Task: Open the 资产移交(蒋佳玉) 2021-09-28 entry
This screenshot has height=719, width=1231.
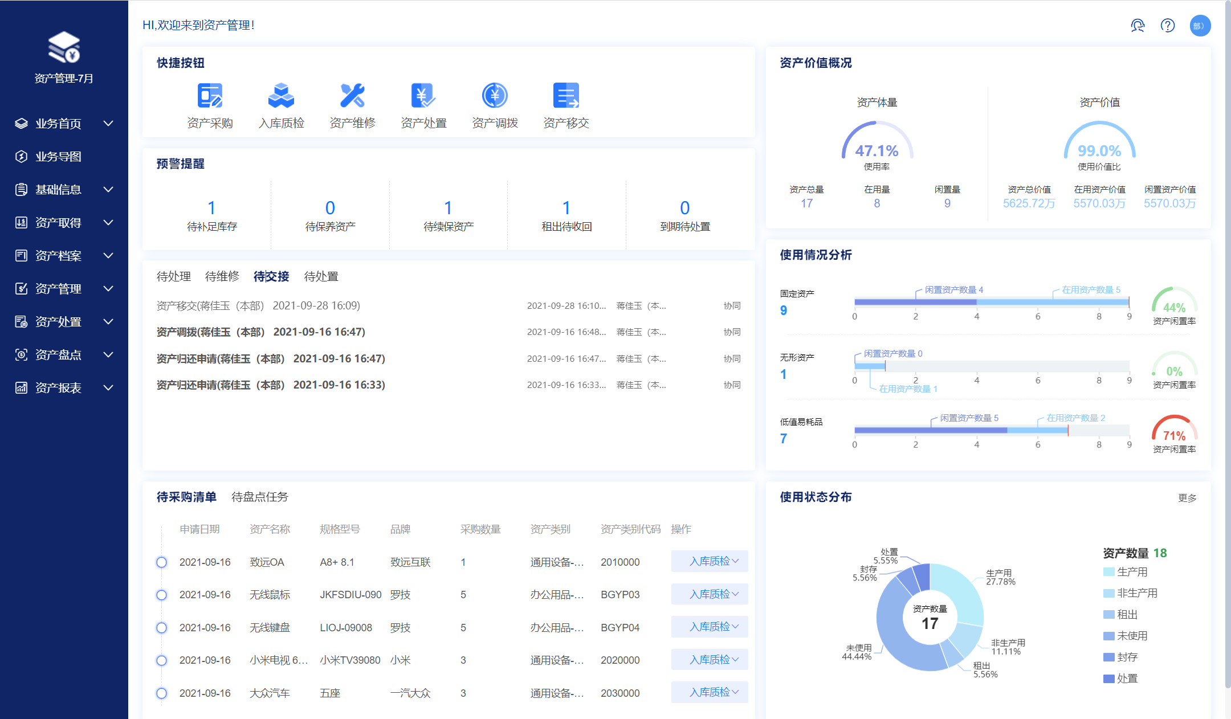Action: 258,306
